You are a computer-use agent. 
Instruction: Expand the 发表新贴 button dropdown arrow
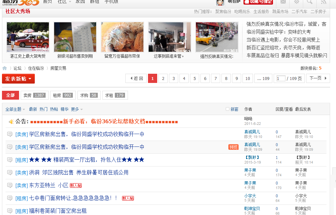click(30, 79)
